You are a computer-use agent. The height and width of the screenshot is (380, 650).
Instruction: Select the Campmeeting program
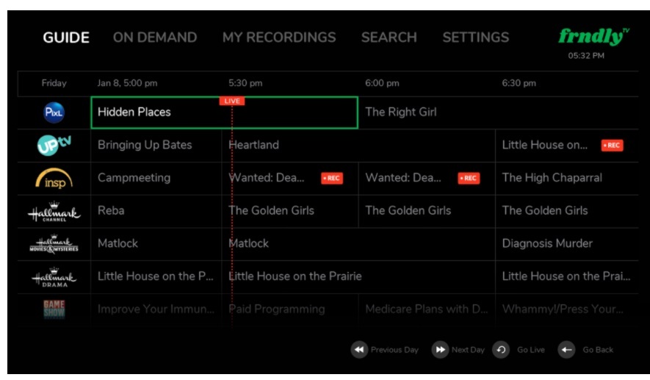pos(156,178)
